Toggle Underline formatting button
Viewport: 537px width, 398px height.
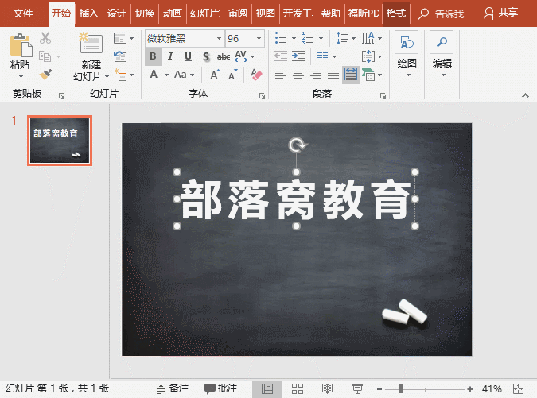189,56
